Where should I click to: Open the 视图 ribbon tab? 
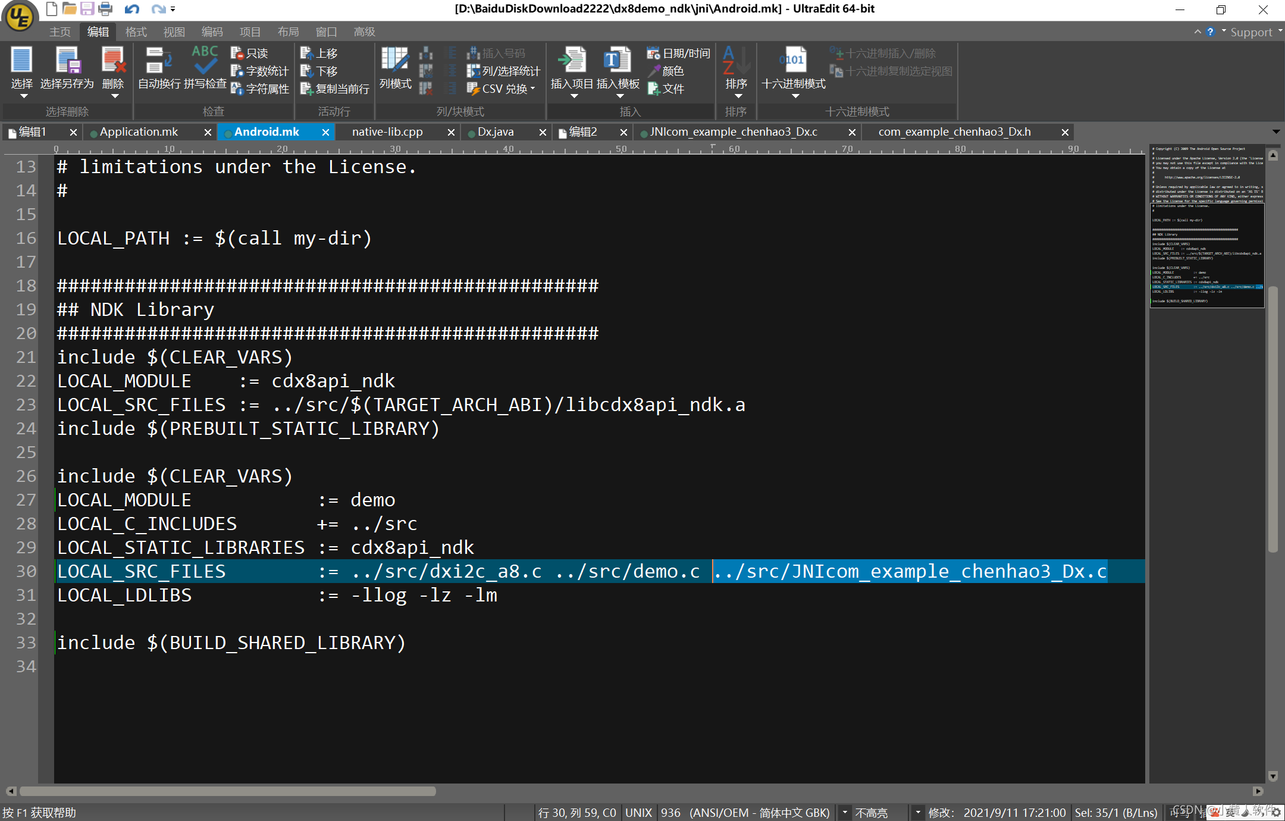[x=174, y=32]
